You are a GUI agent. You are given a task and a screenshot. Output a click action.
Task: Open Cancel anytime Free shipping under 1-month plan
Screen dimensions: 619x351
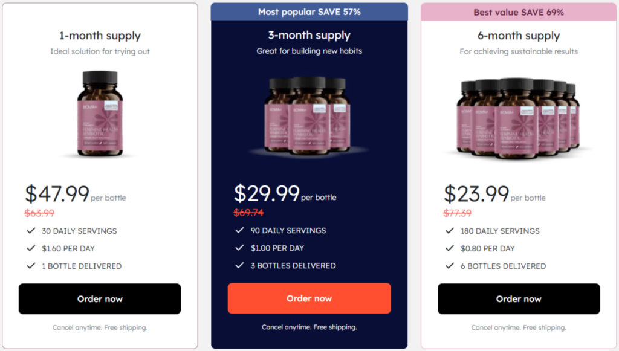(100, 327)
